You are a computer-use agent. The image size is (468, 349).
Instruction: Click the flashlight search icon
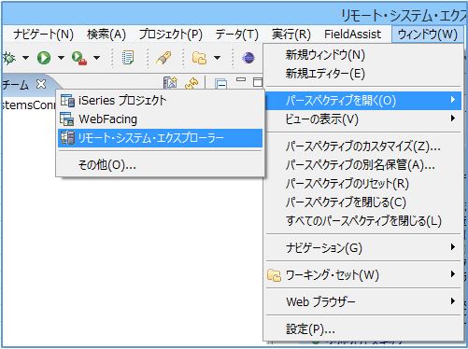163,58
